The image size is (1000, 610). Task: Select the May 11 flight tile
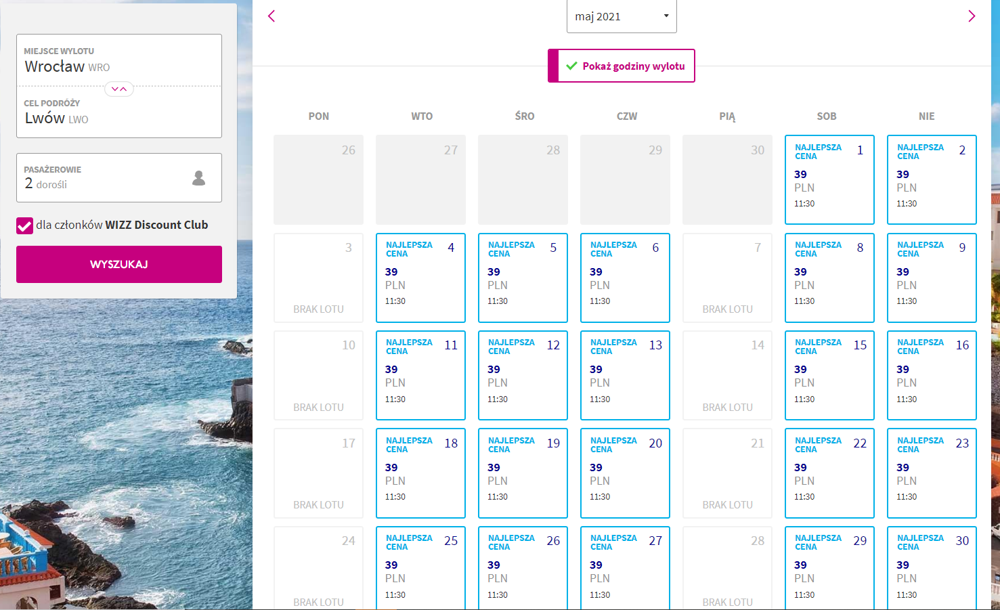point(420,375)
